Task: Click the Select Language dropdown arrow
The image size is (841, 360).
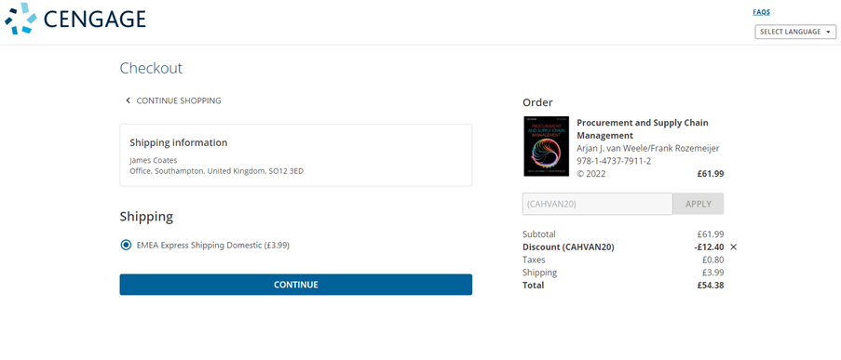Action: pos(829,33)
